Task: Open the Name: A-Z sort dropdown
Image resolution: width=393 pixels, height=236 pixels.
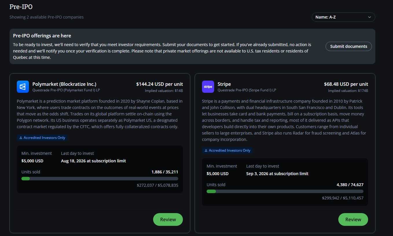Action: (x=343, y=17)
